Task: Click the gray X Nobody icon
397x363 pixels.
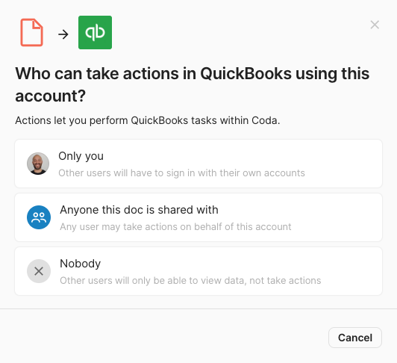Action: click(39, 271)
